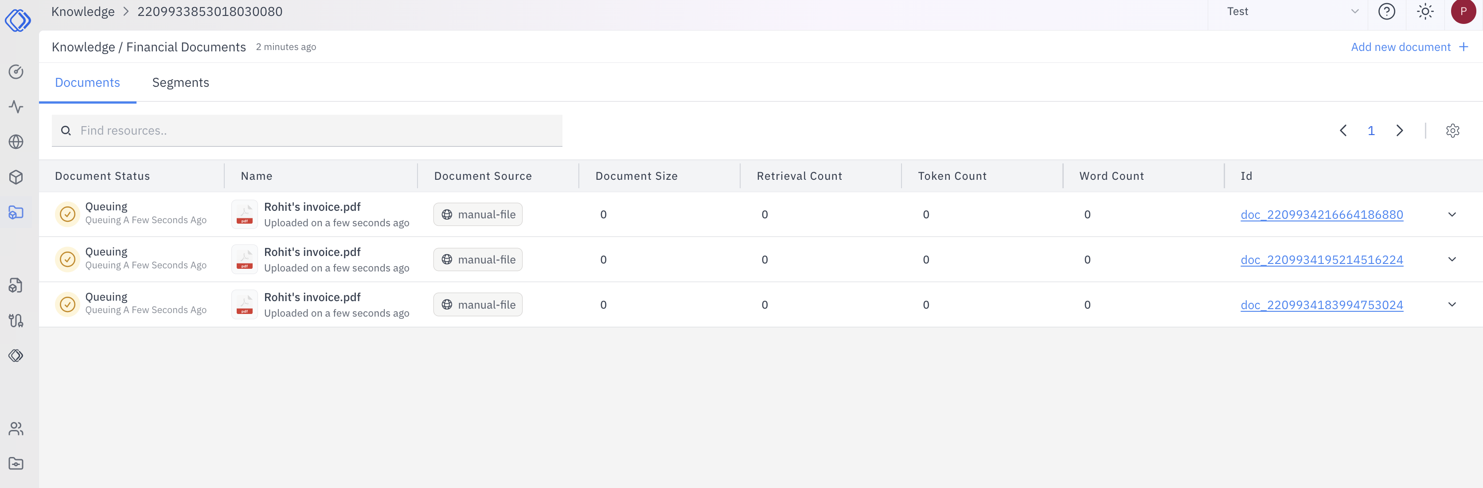Open link doc_2209934195214516224
This screenshot has width=1483, height=488.
tap(1321, 260)
